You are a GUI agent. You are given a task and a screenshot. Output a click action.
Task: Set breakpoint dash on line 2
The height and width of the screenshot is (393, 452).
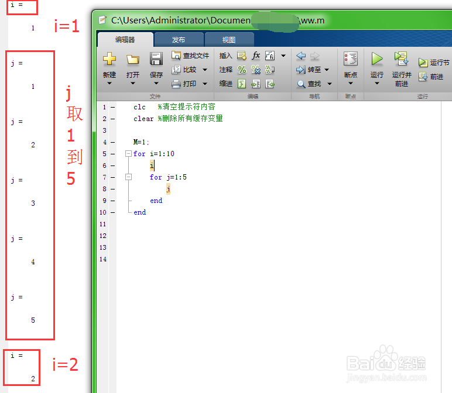point(113,119)
